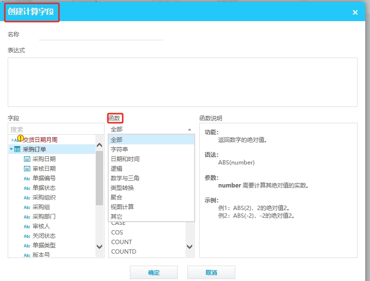Click the Abc icon next to 单据类型
Viewport: 370px width, 281px height.
pyautogui.click(x=27, y=246)
